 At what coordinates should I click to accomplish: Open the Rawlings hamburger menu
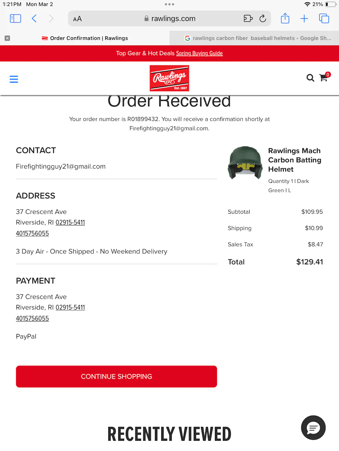tap(14, 79)
